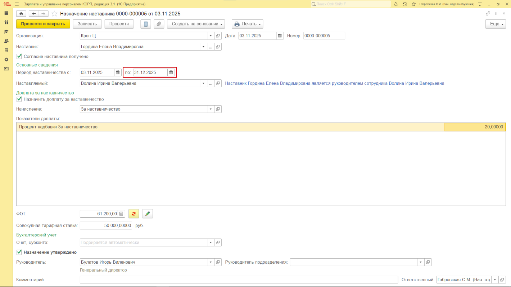Image resolution: width=511 pixels, height=287 pixels.
Task: Click the Home icon button
Action: pos(21,14)
